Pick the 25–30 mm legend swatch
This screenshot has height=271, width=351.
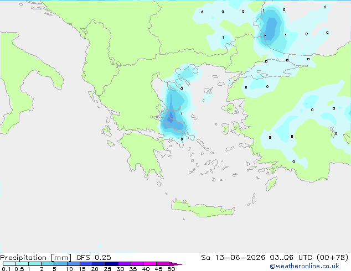click(x=112, y=264)
